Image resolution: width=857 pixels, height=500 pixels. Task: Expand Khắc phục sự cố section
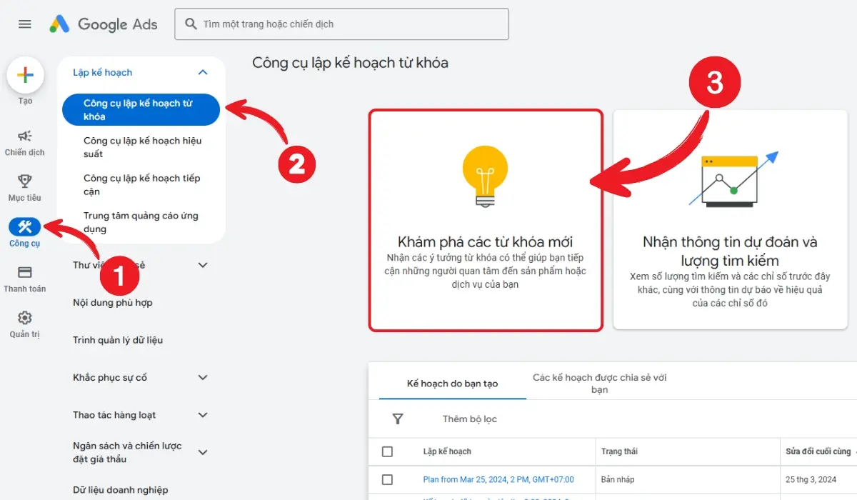(x=202, y=377)
